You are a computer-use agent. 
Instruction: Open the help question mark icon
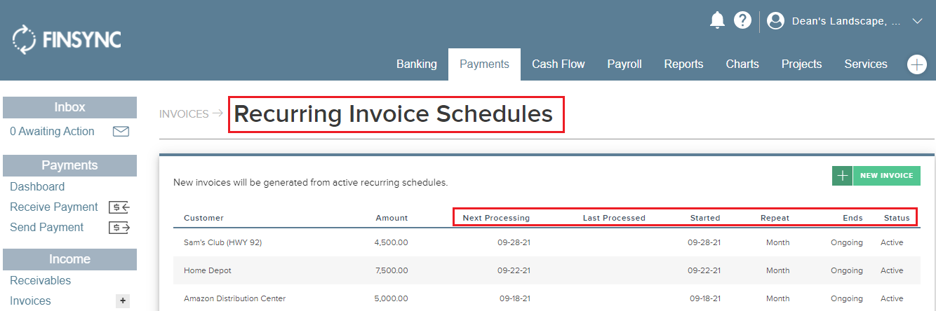(742, 20)
